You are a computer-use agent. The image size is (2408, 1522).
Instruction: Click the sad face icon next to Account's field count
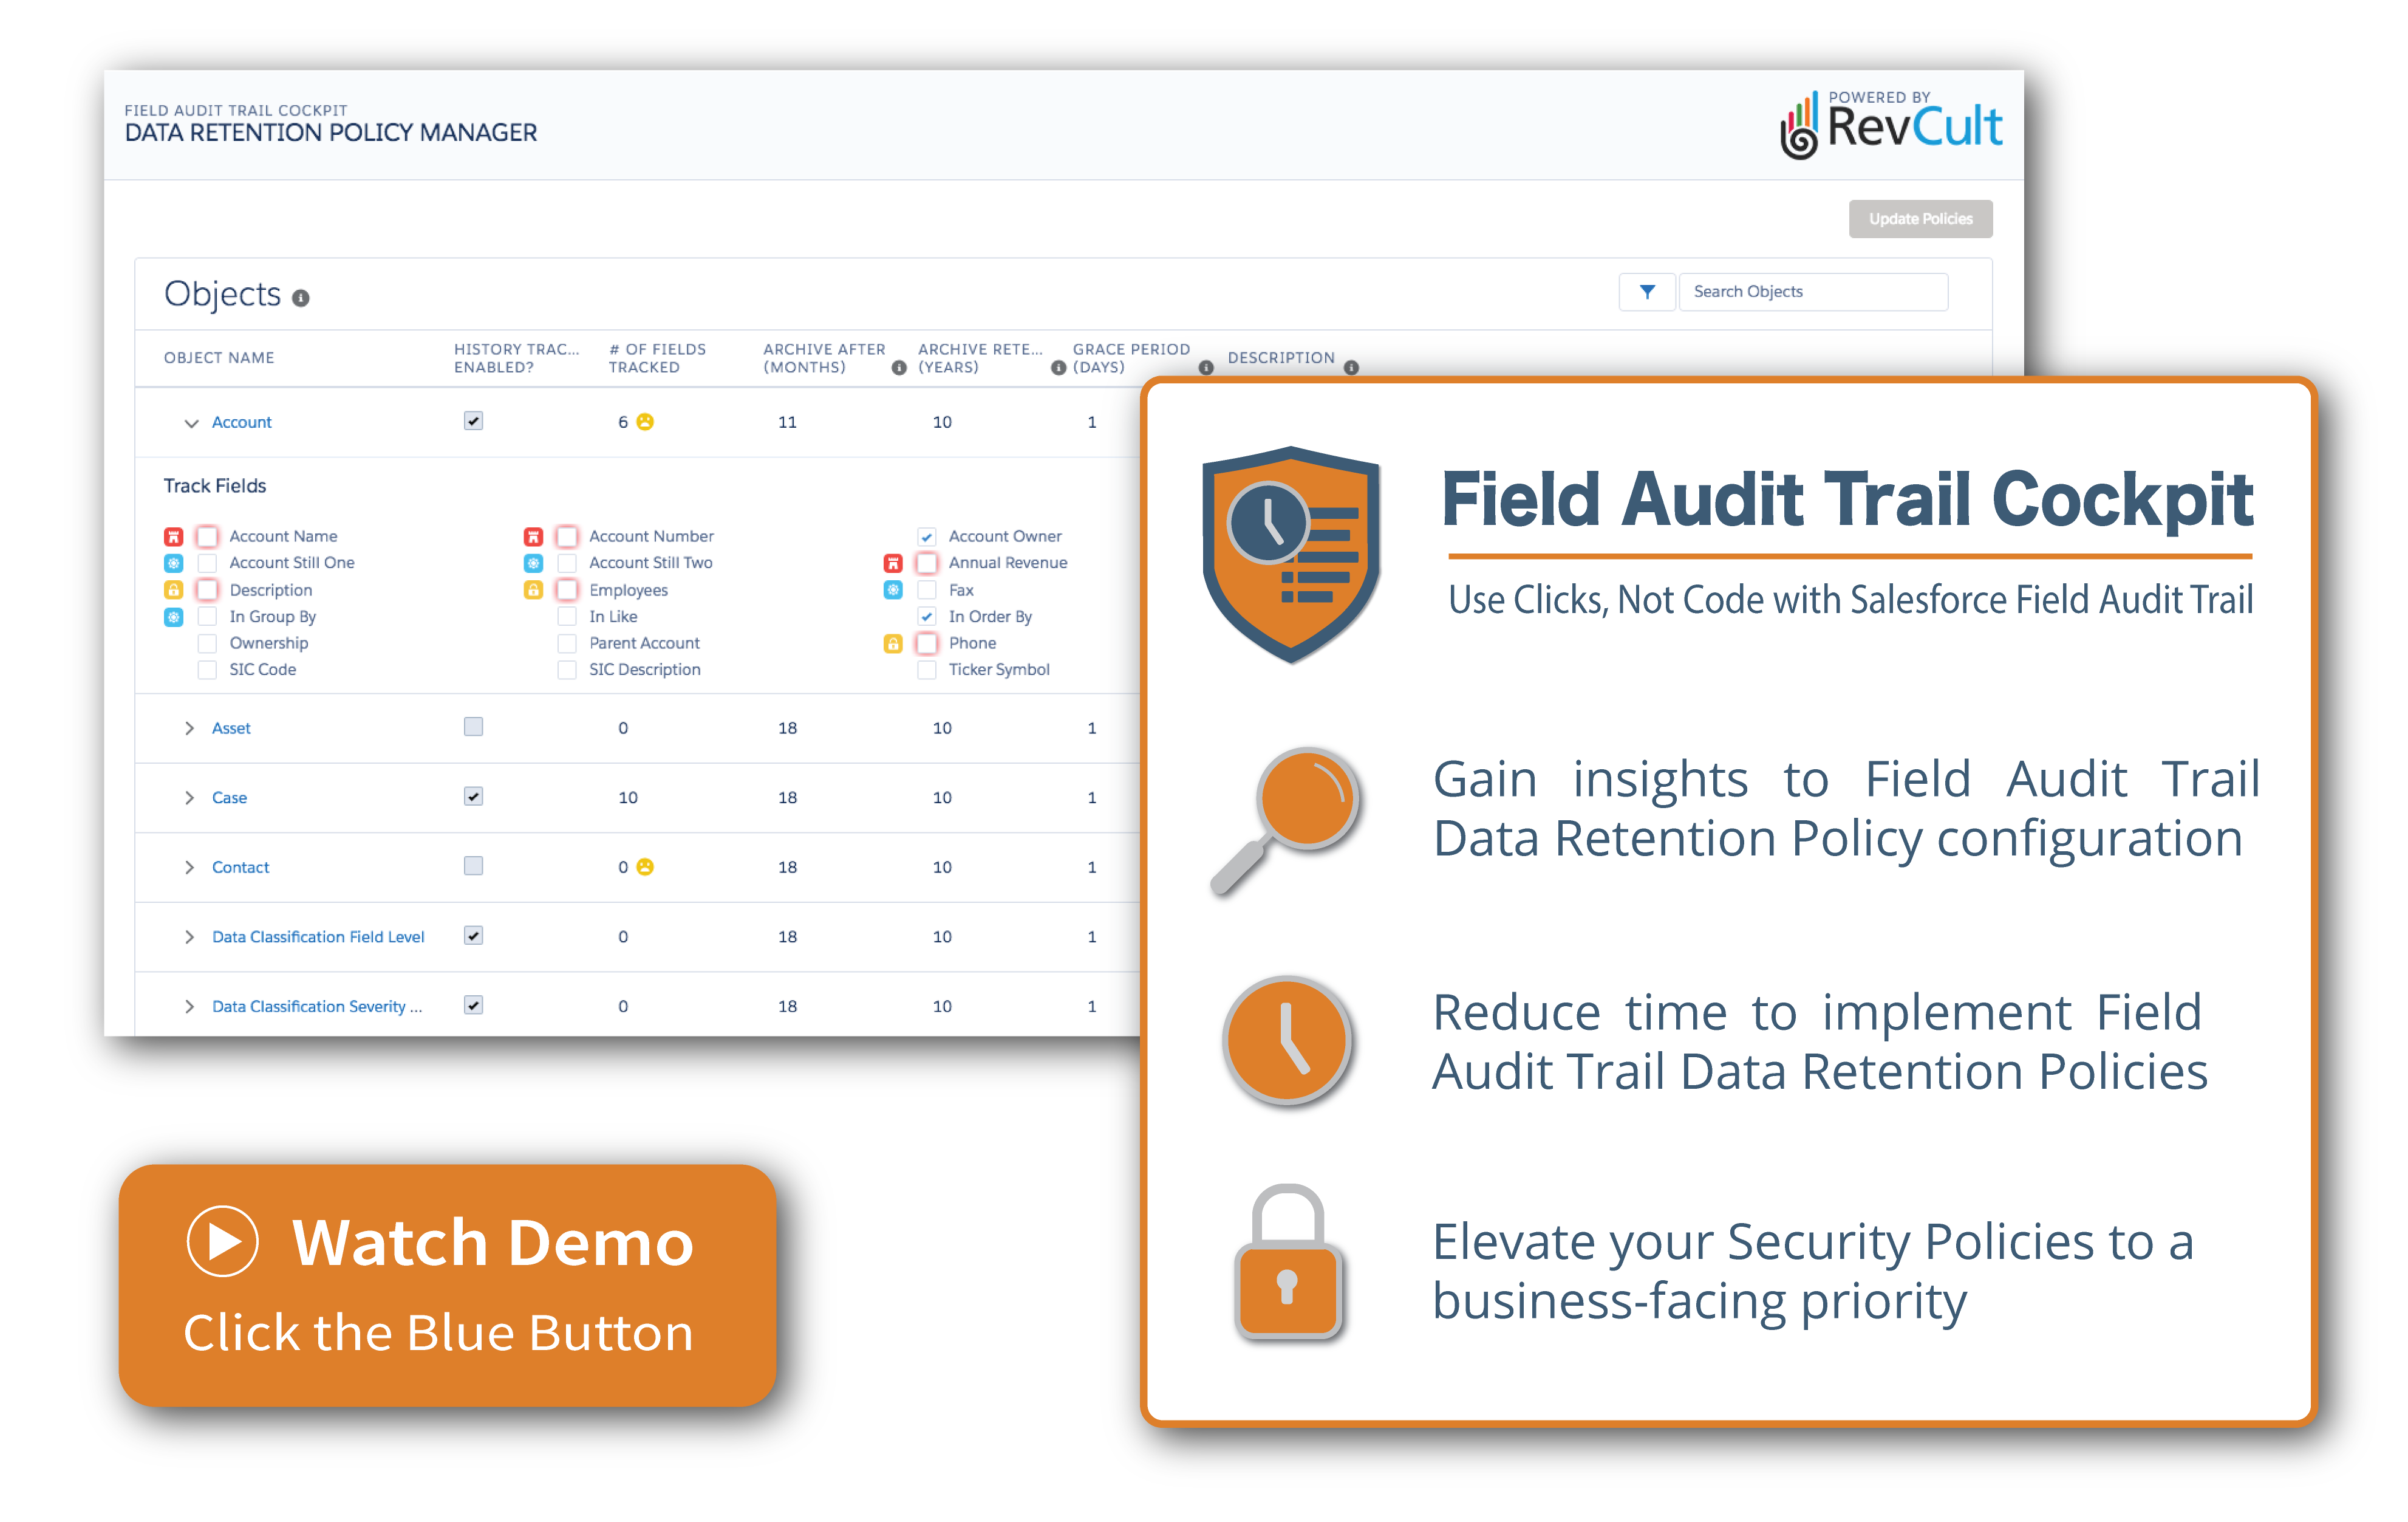point(645,421)
